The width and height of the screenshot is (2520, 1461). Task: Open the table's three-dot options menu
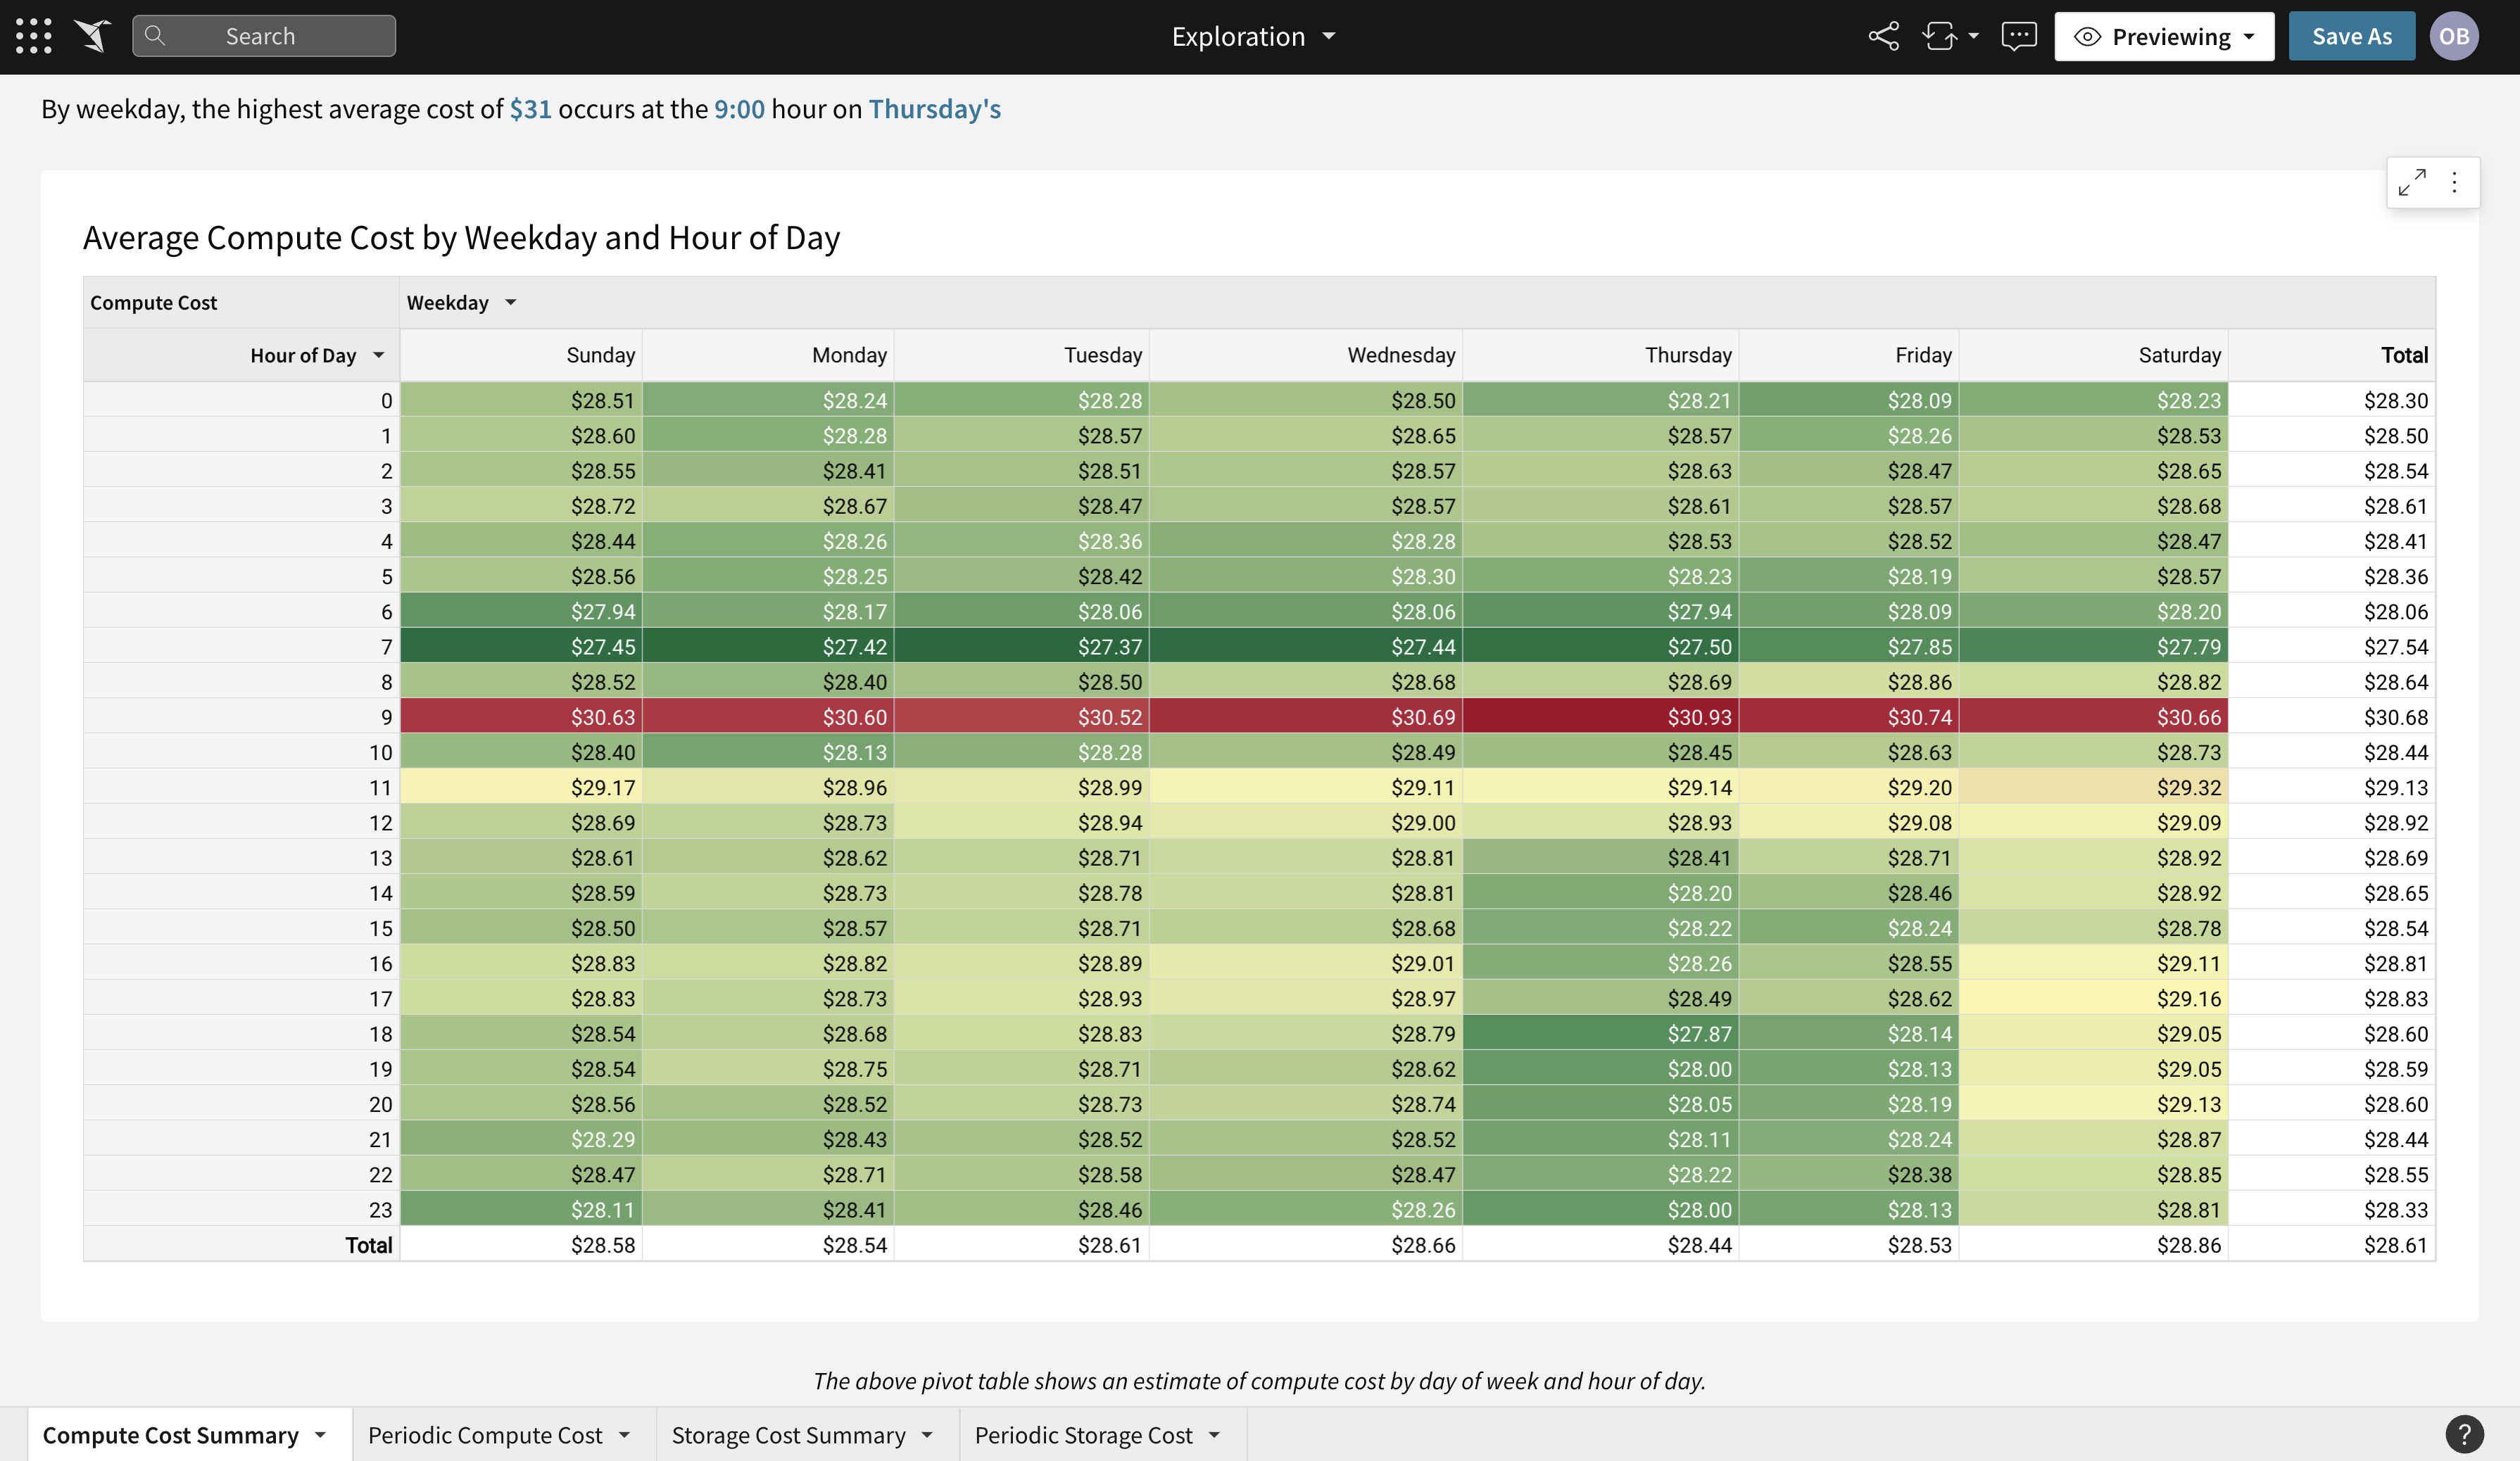(2454, 182)
